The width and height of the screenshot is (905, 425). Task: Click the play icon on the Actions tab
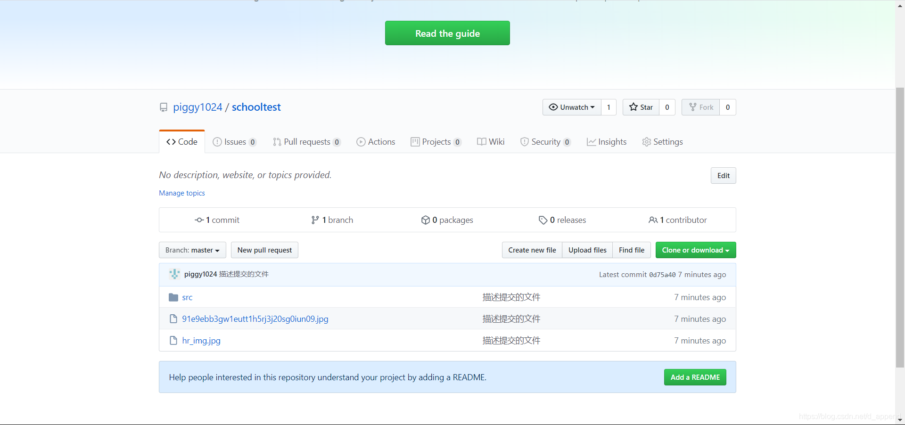point(361,142)
